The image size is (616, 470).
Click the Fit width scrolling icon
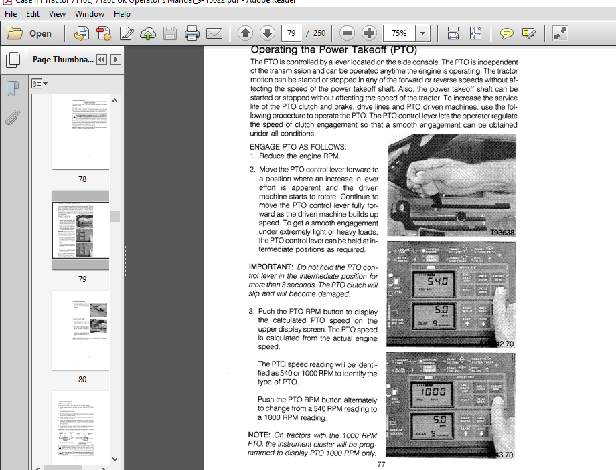point(453,33)
